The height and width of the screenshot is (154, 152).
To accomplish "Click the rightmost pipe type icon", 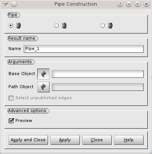I will click(110, 25).
